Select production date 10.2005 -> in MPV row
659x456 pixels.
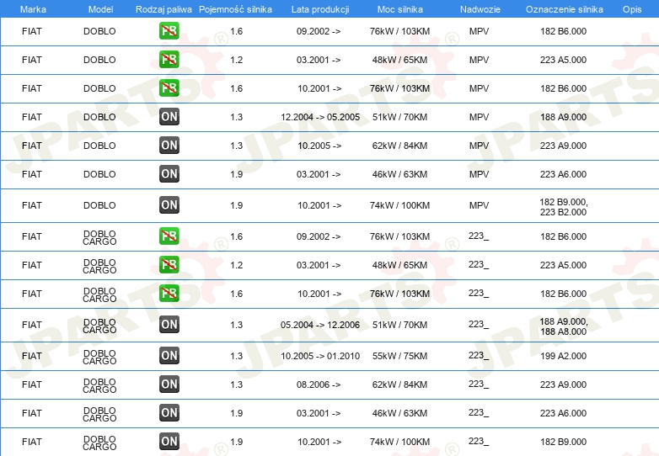point(319,146)
